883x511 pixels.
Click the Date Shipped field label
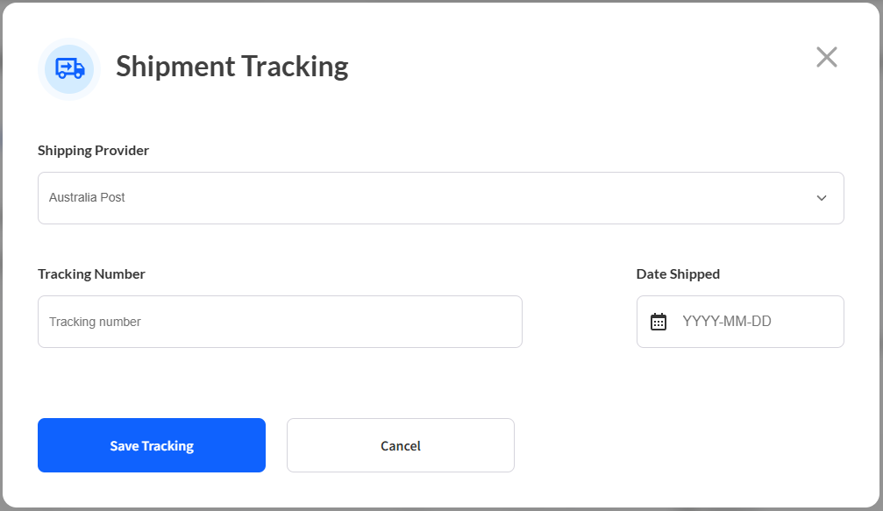coord(678,274)
